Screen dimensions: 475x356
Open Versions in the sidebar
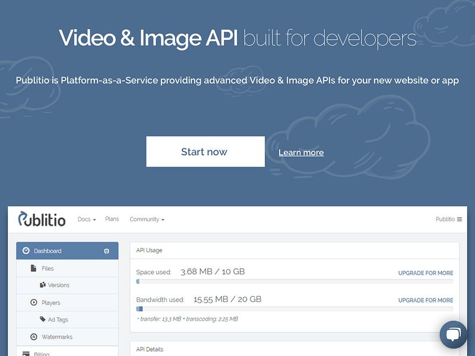67,285
